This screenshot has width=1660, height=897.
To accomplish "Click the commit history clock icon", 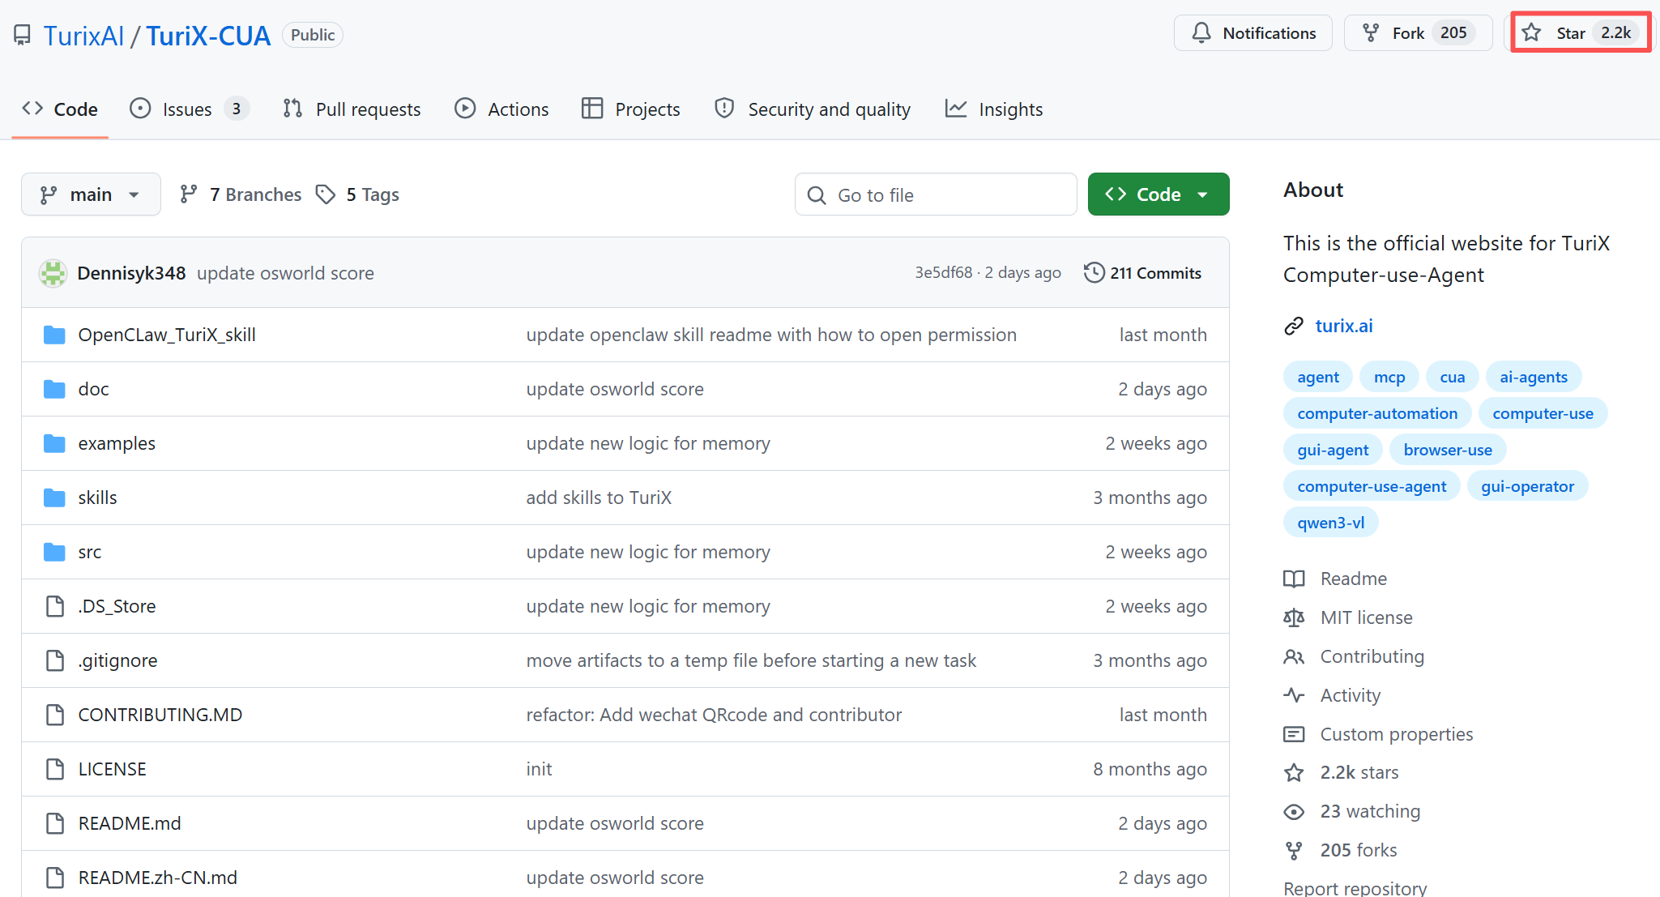I will (1094, 273).
